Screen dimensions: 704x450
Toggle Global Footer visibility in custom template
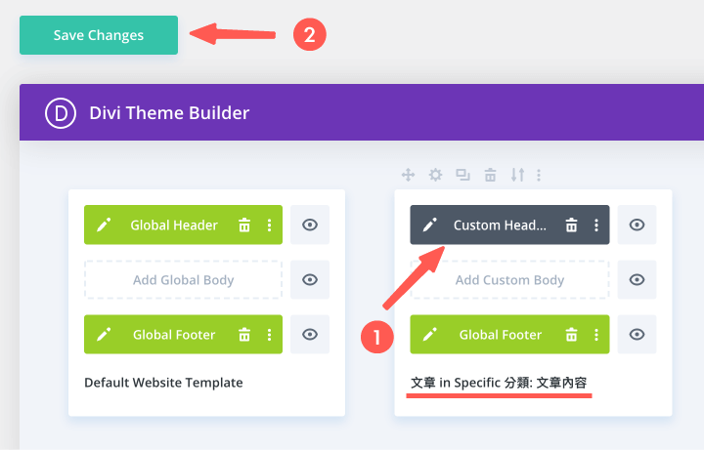[637, 335]
